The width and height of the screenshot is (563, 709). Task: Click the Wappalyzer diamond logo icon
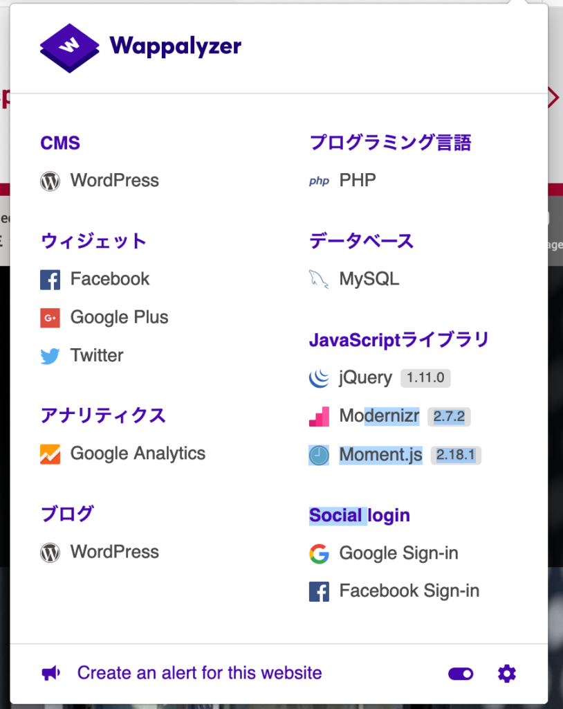tap(70, 48)
